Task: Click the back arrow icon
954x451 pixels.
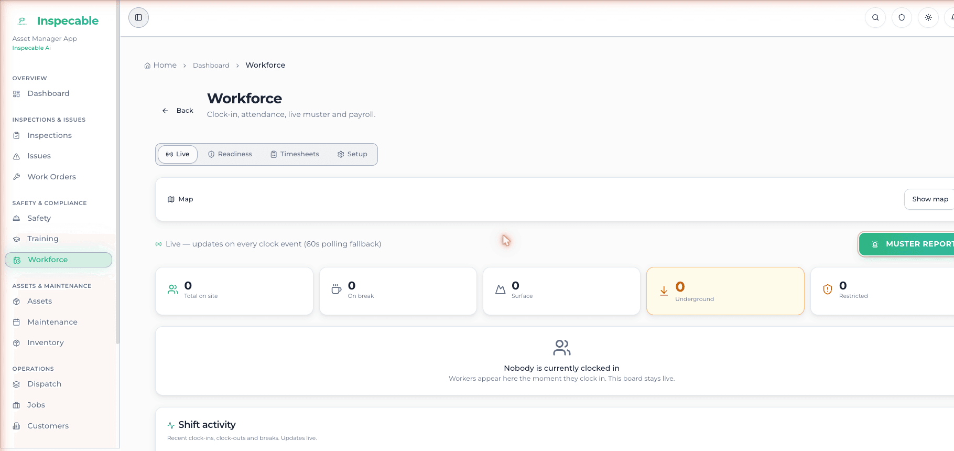Action: (x=165, y=111)
